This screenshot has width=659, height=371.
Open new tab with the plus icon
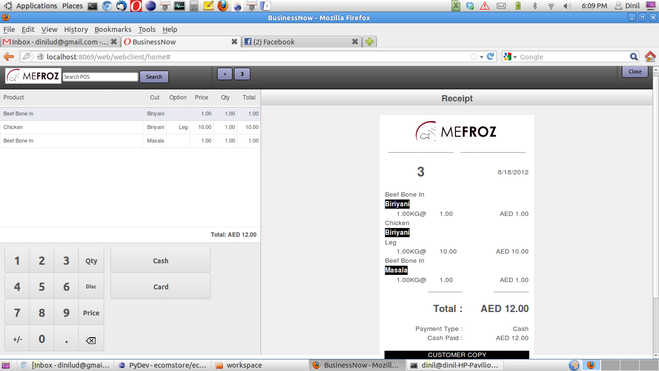(x=369, y=42)
